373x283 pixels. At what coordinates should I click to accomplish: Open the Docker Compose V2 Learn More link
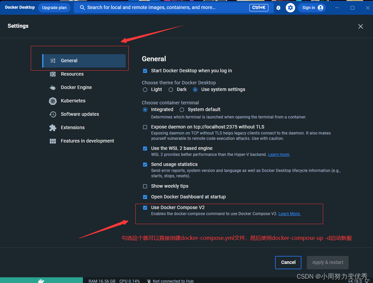289,214
